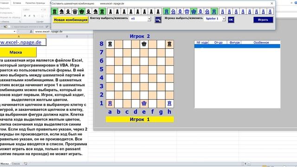Viewport: 297px width, 167px height.
Task: Open the w.excel-.npage.de hyperlink in cell
Action: pos(20,42)
